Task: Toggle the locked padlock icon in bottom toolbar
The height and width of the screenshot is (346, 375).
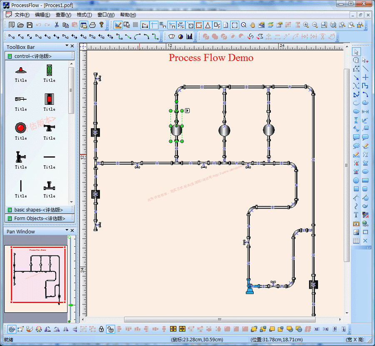Action: [x=101, y=329]
